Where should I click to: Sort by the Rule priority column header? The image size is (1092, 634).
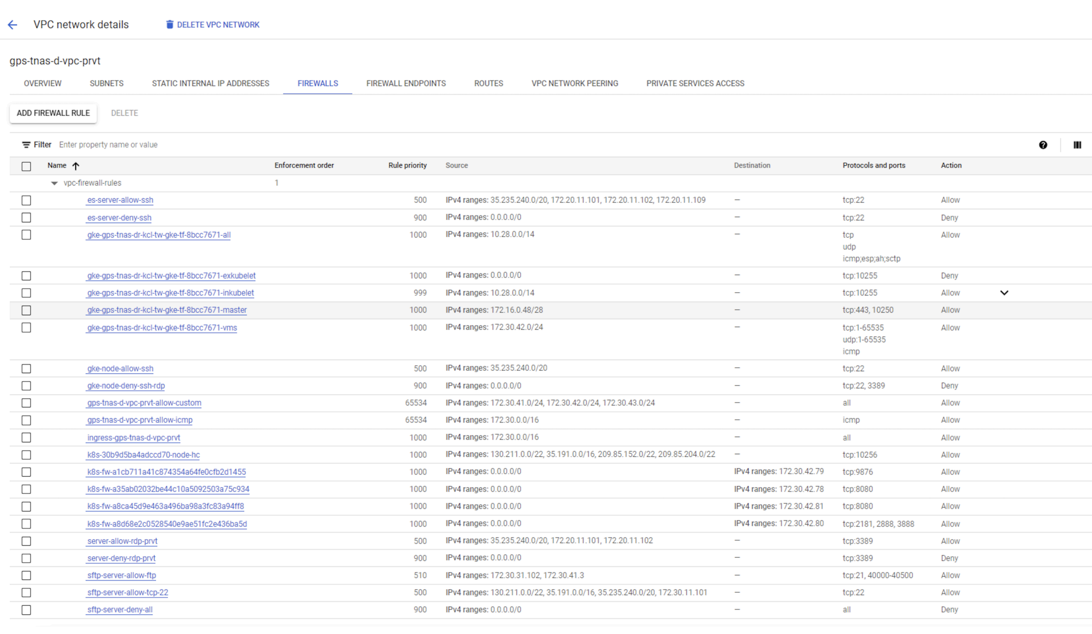point(407,166)
